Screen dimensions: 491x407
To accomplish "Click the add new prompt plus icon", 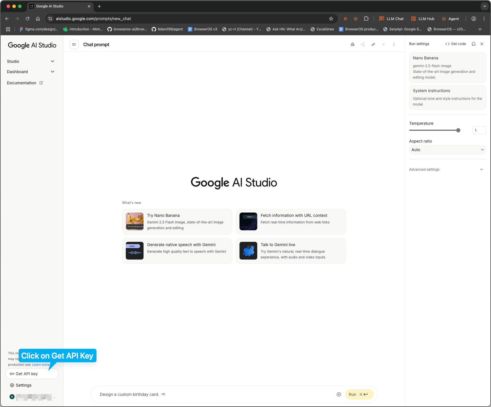I will tap(384, 44).
